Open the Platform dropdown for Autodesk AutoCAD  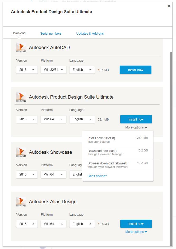[53, 70]
